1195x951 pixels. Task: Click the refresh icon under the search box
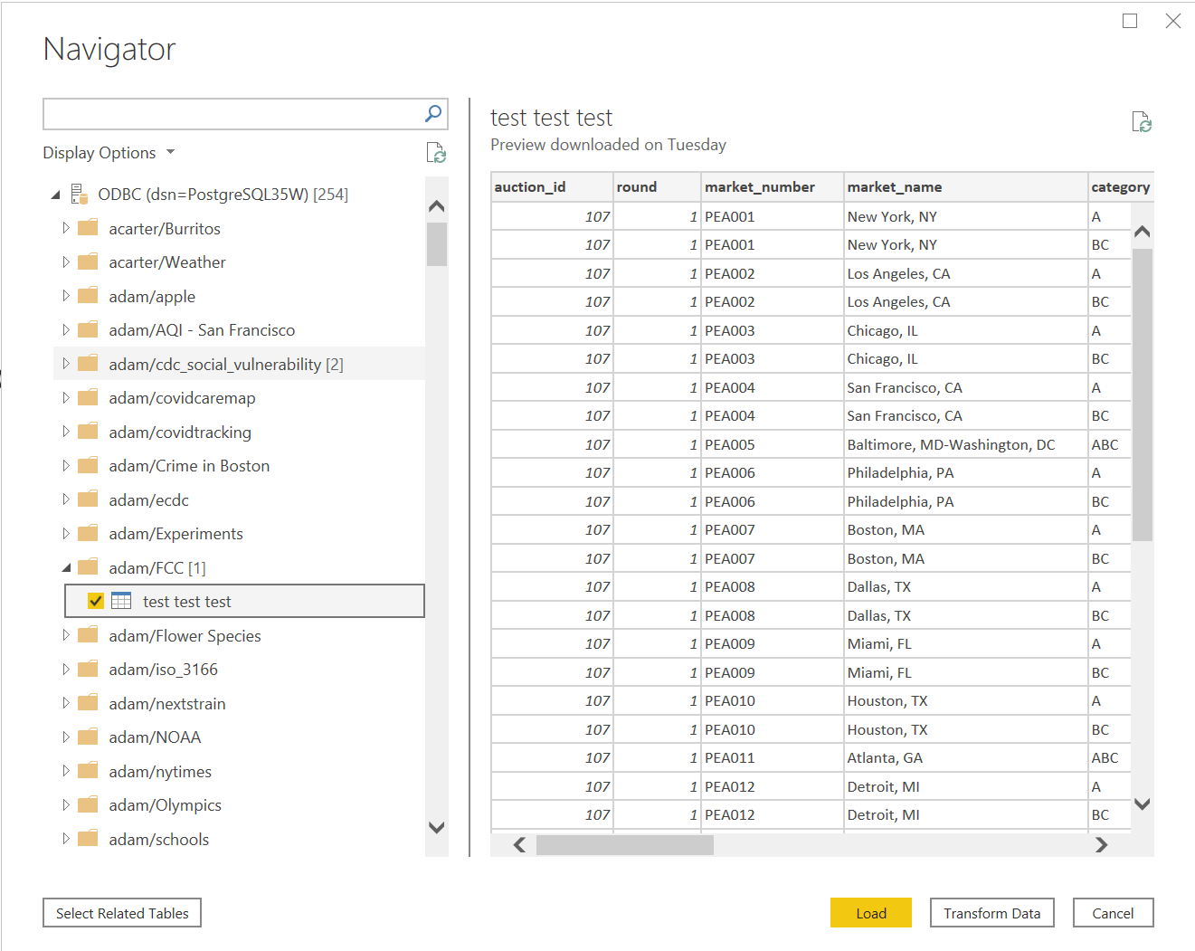click(x=436, y=153)
